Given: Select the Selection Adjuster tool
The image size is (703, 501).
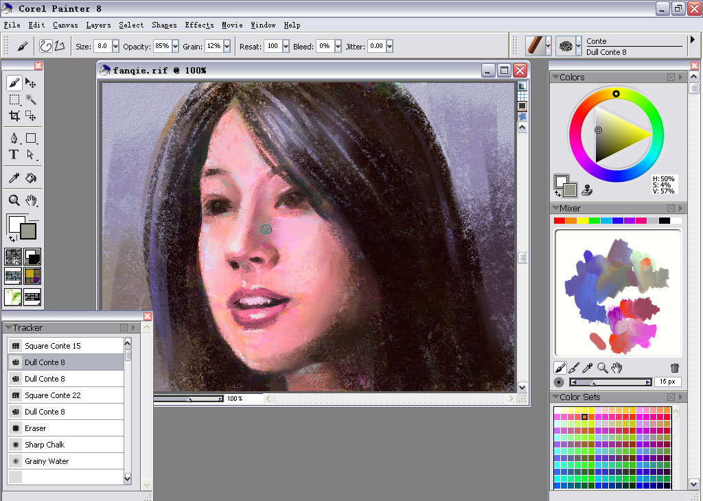Looking at the screenshot, I should [x=30, y=116].
